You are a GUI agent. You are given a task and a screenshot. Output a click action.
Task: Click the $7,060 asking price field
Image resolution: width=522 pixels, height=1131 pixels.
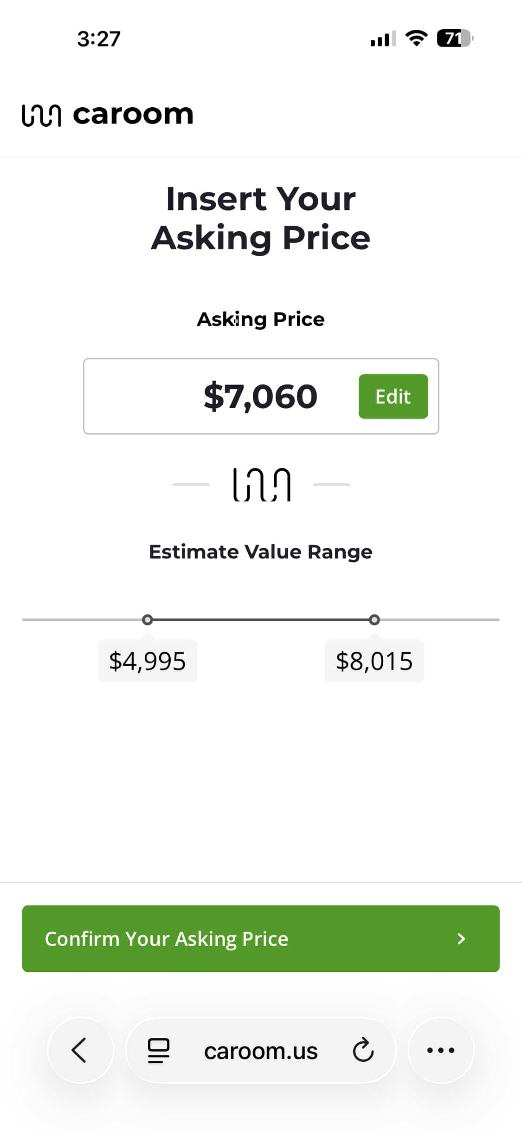coord(260,396)
